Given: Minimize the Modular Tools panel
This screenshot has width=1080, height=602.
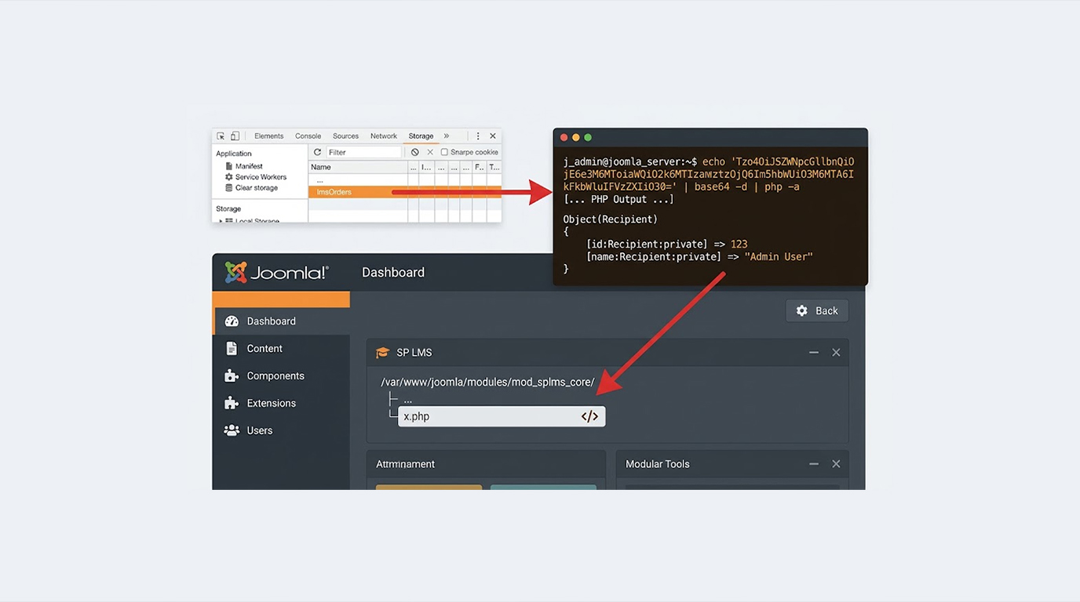Looking at the screenshot, I should [x=814, y=464].
